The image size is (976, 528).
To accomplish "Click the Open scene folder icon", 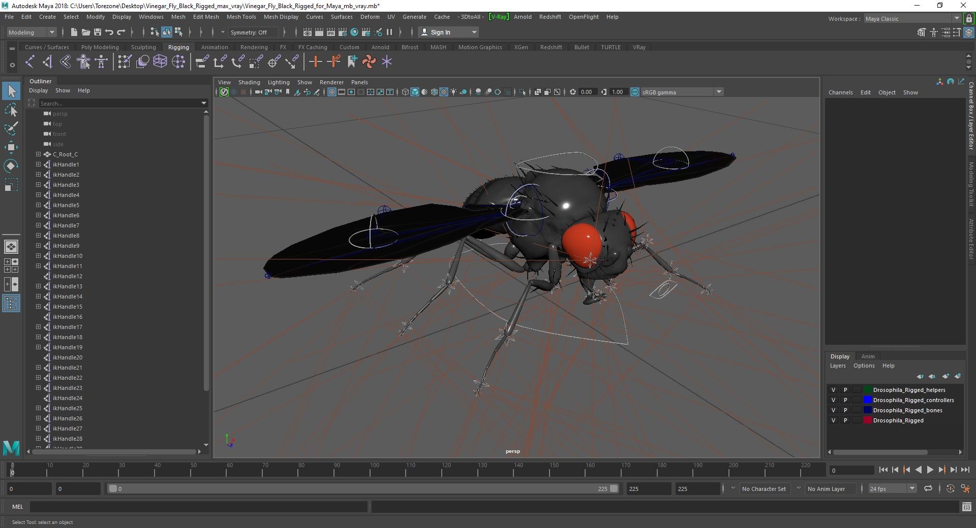I will 86,32.
